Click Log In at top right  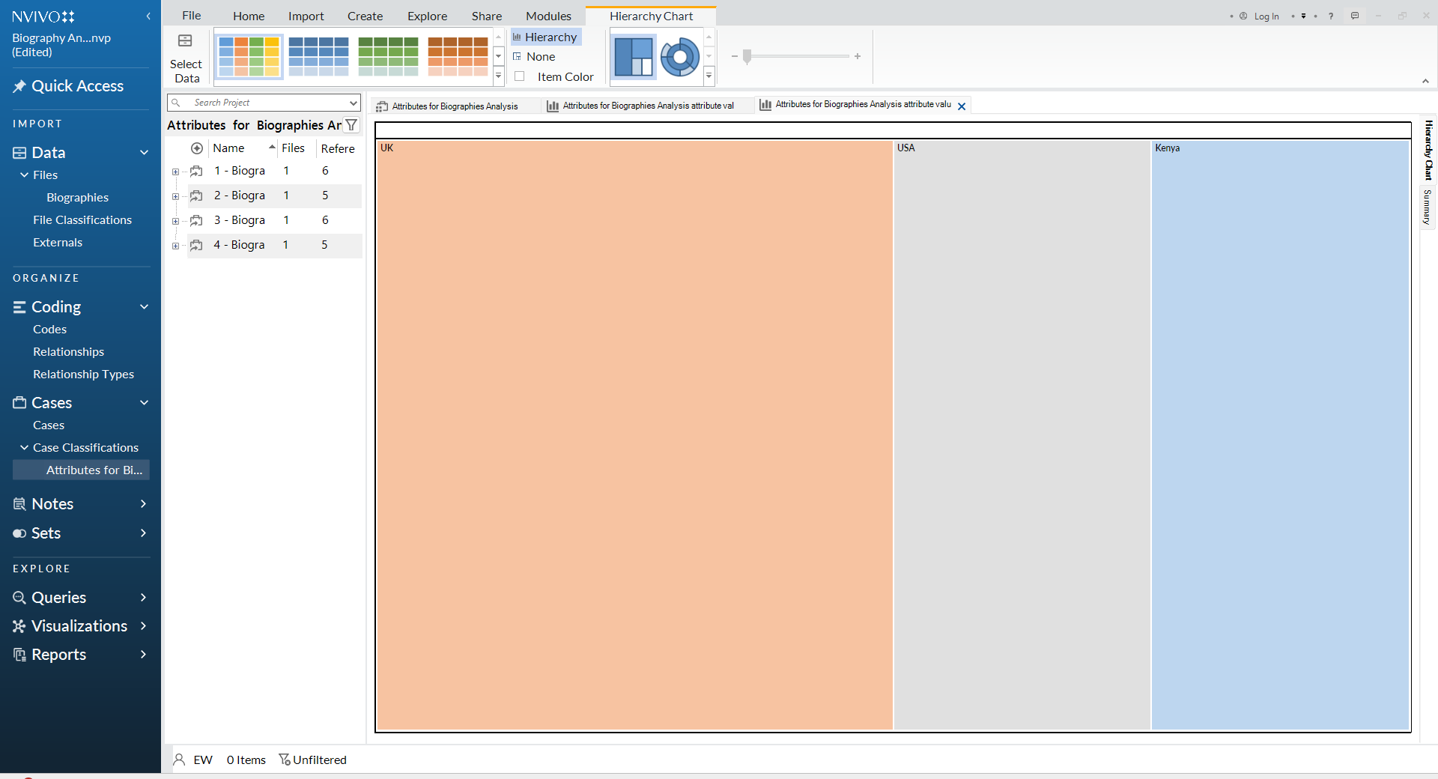[1266, 16]
